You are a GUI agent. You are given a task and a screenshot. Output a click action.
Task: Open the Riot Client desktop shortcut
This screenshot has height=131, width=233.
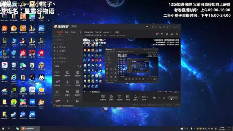41,54
